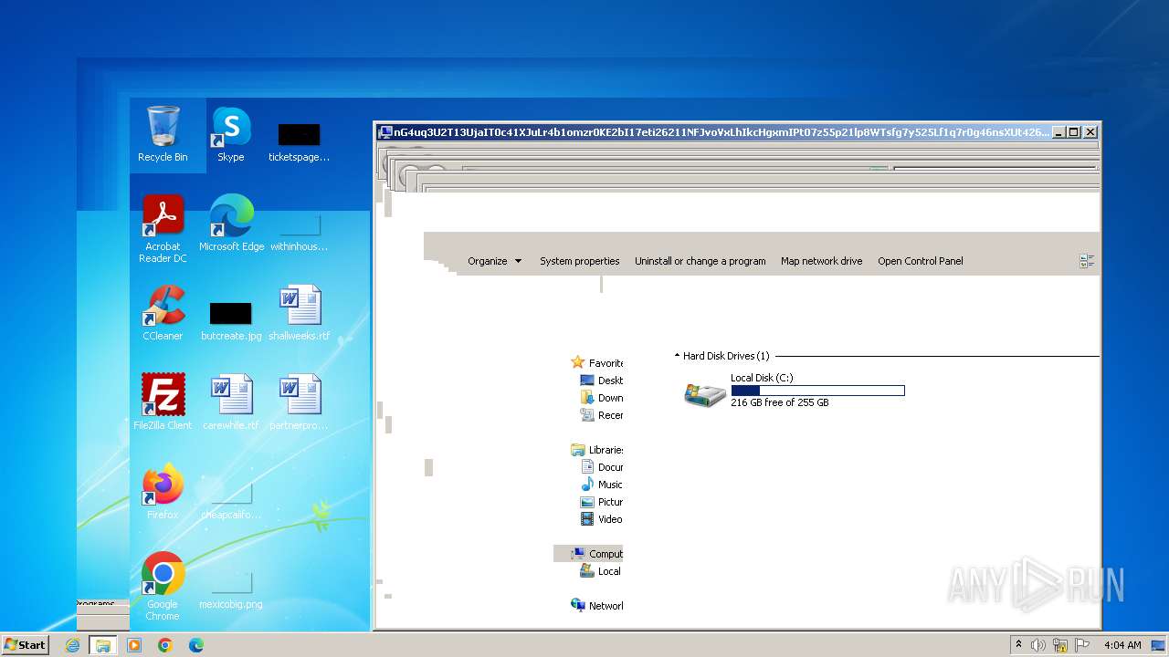Click the Chrome icon on the taskbar
The width and height of the screenshot is (1169, 657).
pyautogui.click(x=165, y=645)
